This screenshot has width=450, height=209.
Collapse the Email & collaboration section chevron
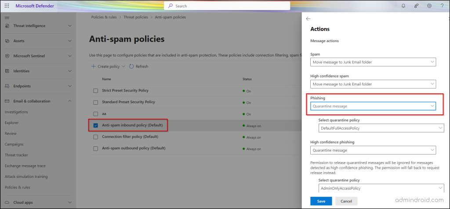click(x=70, y=101)
